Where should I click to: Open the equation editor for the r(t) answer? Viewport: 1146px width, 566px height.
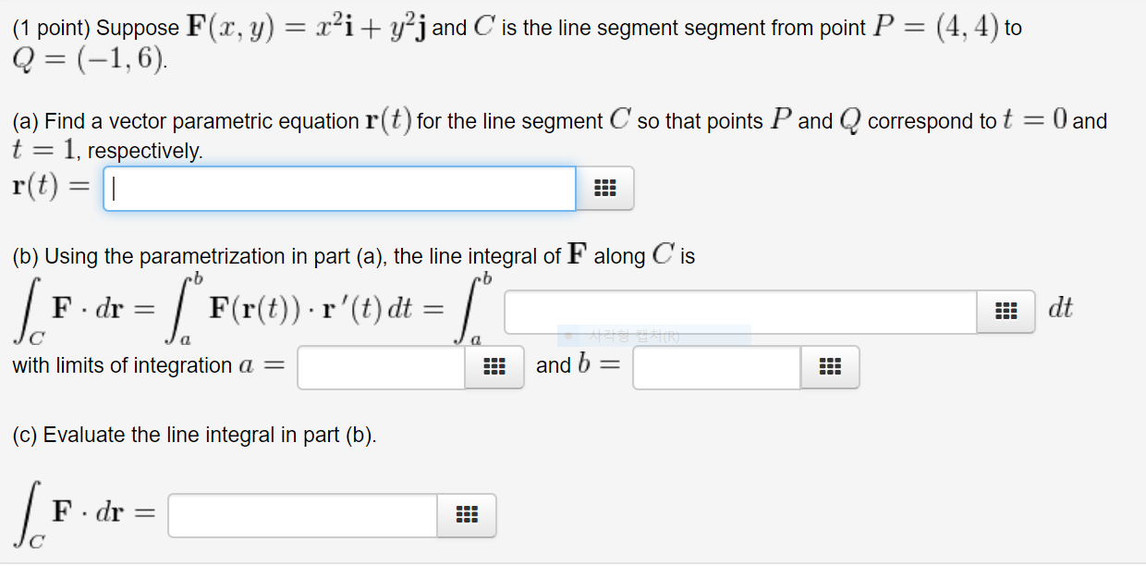coord(606,188)
